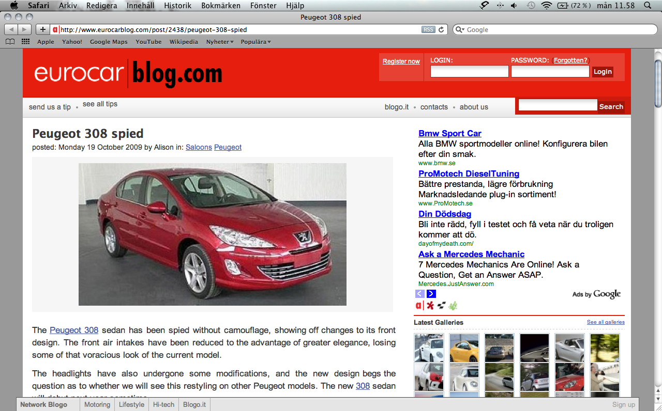Open the 'about us' link
Screen dimensions: 662x411
pos(474,107)
